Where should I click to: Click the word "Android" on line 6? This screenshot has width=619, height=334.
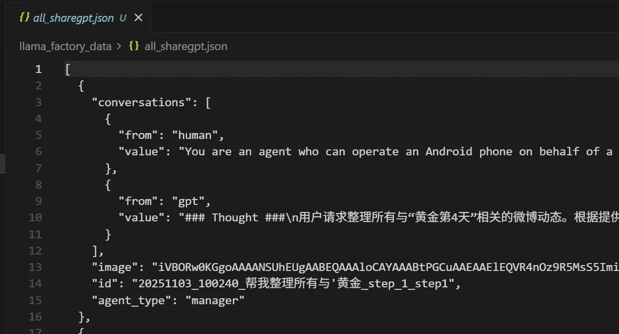(449, 151)
